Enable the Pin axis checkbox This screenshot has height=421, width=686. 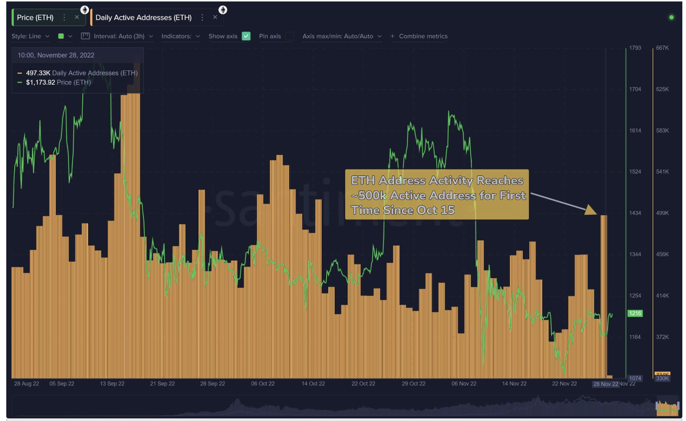tap(289, 36)
